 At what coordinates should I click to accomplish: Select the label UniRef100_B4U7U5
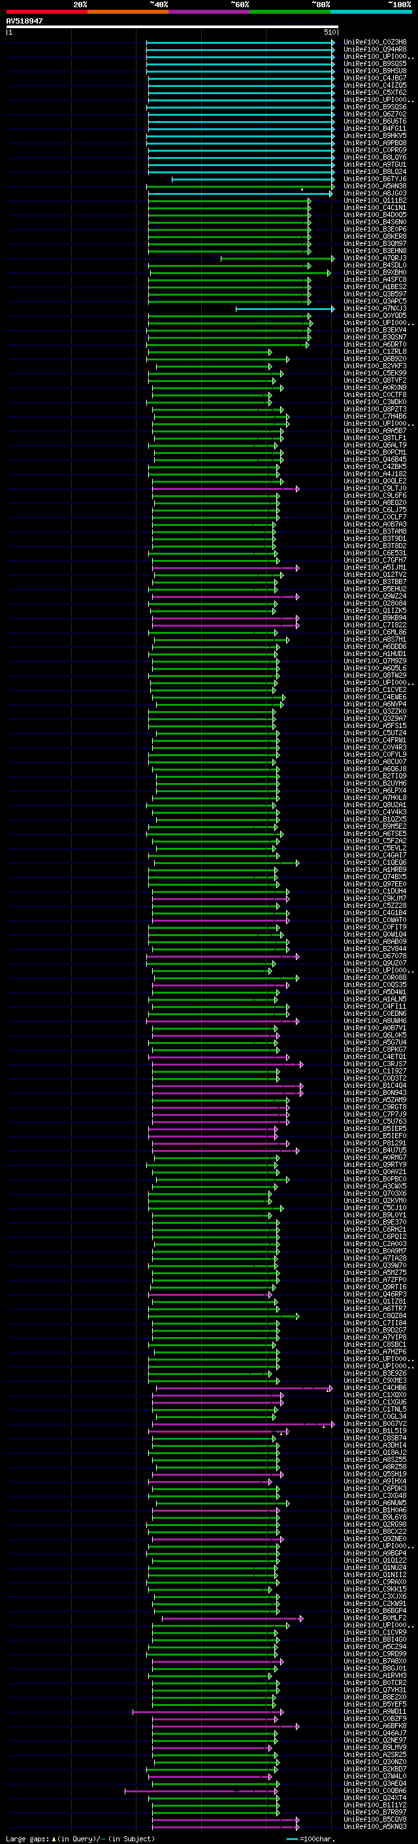[x=375, y=1151]
